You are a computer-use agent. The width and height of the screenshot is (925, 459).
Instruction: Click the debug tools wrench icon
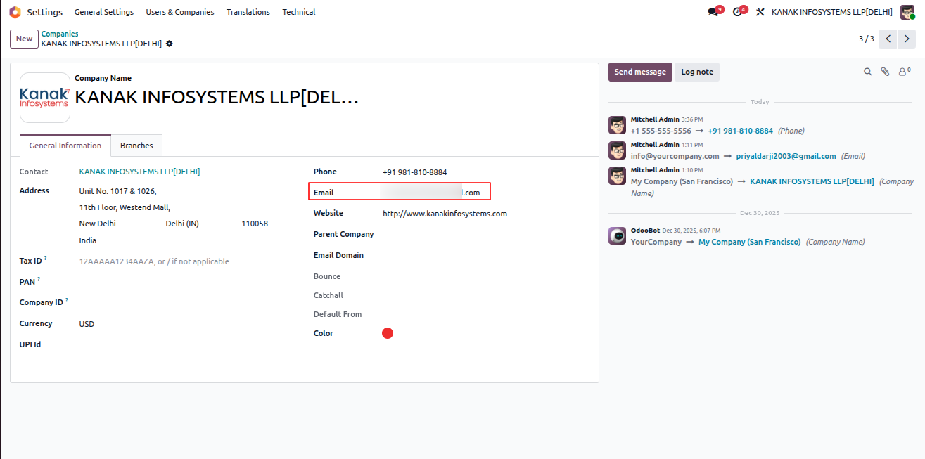(x=760, y=12)
